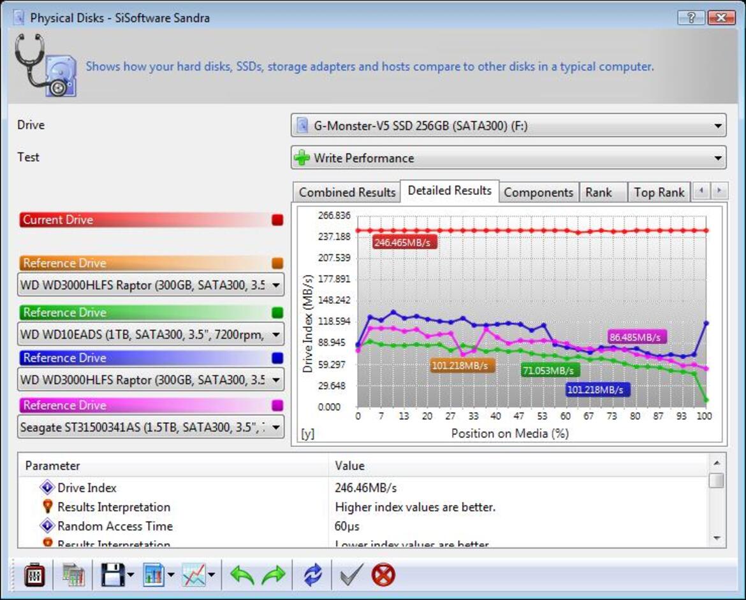Click the diamond icon beside Random Access Time
This screenshot has width=746, height=600.
point(47,526)
